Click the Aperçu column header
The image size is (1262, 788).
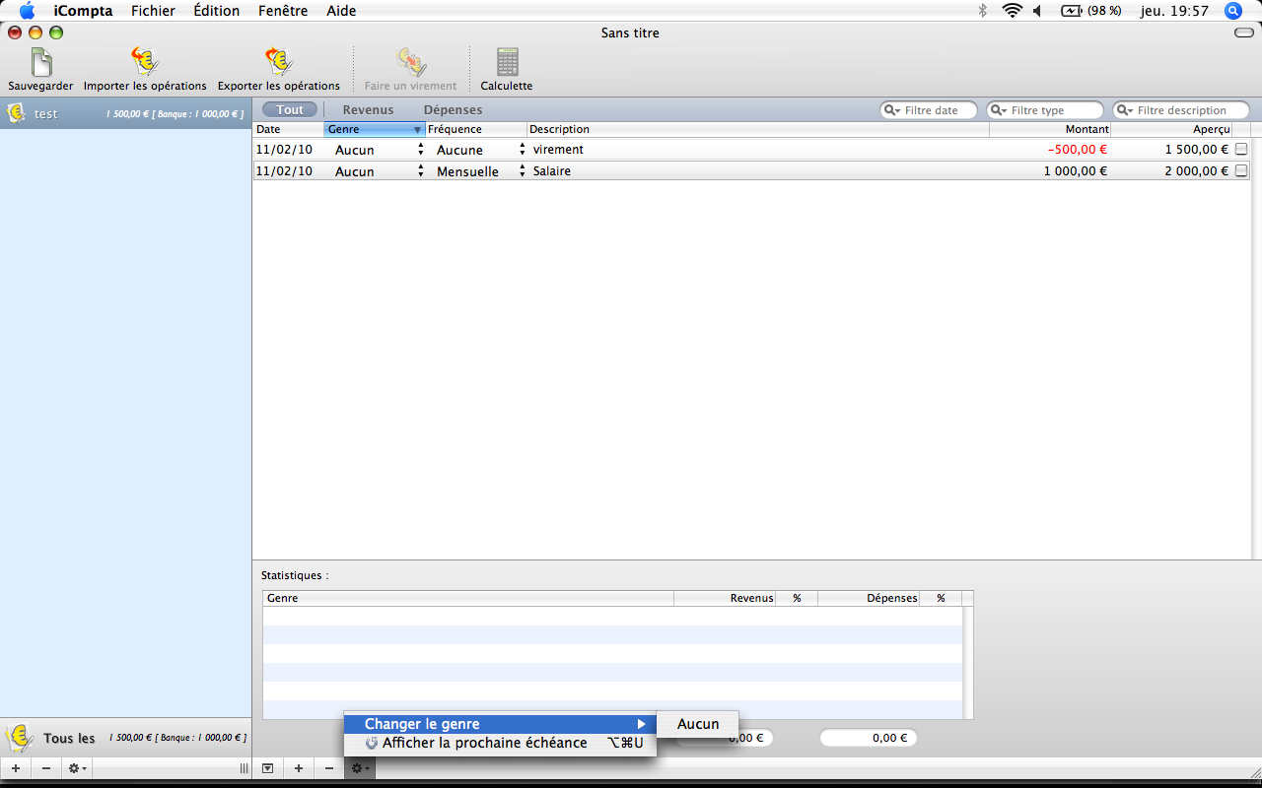coord(1171,129)
